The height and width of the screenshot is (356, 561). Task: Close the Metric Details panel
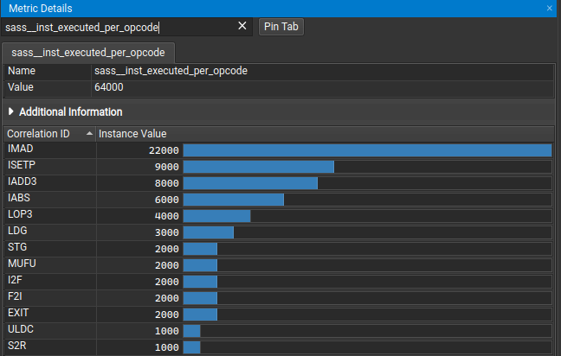[550, 9]
